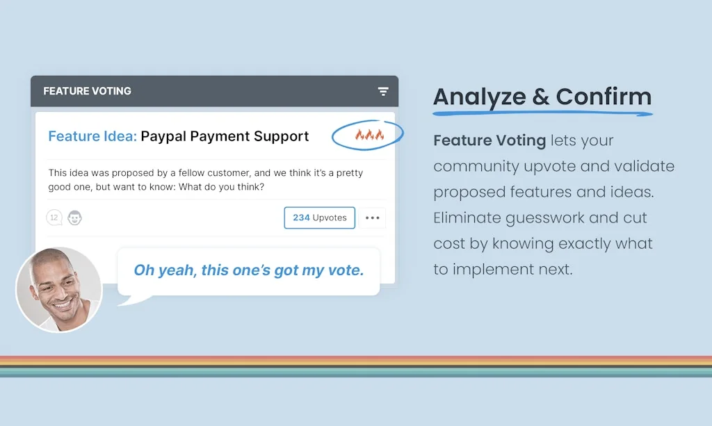Click 'community upvote and validate' text line
The width and height of the screenshot is (712, 426).
(553, 166)
